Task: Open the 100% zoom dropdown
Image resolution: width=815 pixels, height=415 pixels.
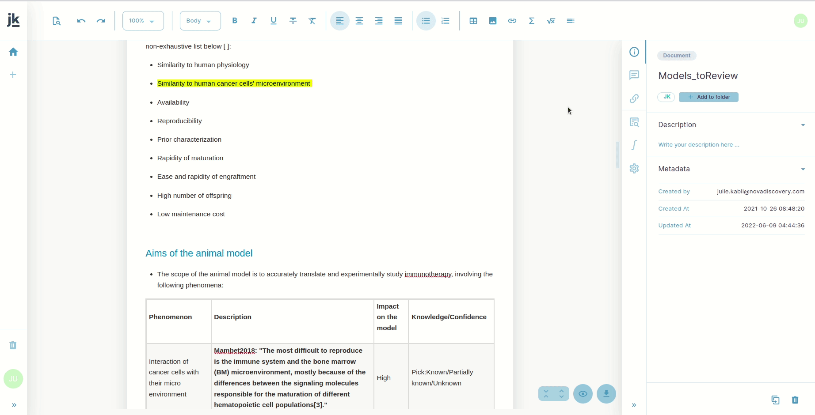Action: click(x=143, y=21)
